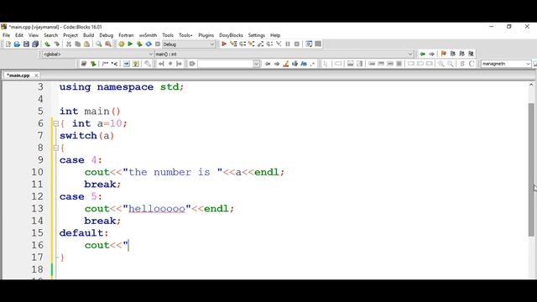Open the wxSmith menu
537x302 pixels.
(x=148, y=35)
